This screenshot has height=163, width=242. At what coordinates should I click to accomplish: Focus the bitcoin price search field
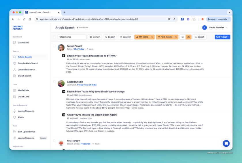(72, 37)
